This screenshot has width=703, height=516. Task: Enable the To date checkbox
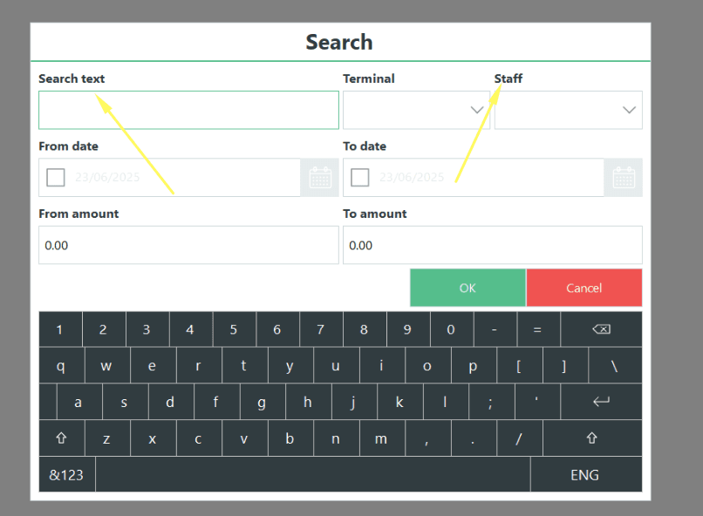point(359,177)
